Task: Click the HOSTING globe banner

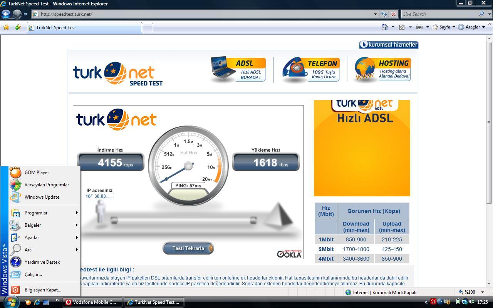Action: pyautogui.click(x=383, y=70)
